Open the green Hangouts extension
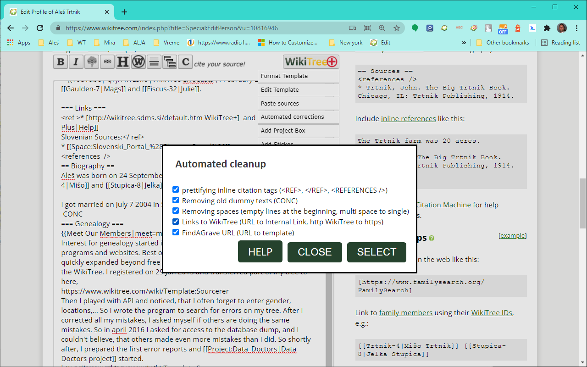This screenshot has height=367, width=587. tap(415, 28)
